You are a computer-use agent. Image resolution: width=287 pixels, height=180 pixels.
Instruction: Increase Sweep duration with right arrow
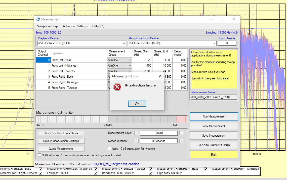click(x=181, y=141)
